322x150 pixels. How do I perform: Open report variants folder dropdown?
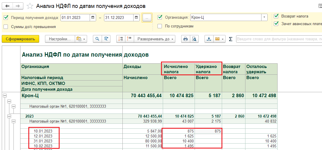81,39
